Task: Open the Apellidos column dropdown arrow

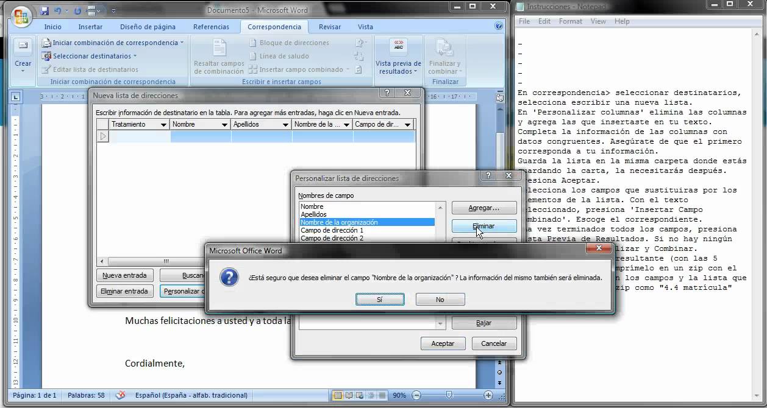Action: pos(285,124)
